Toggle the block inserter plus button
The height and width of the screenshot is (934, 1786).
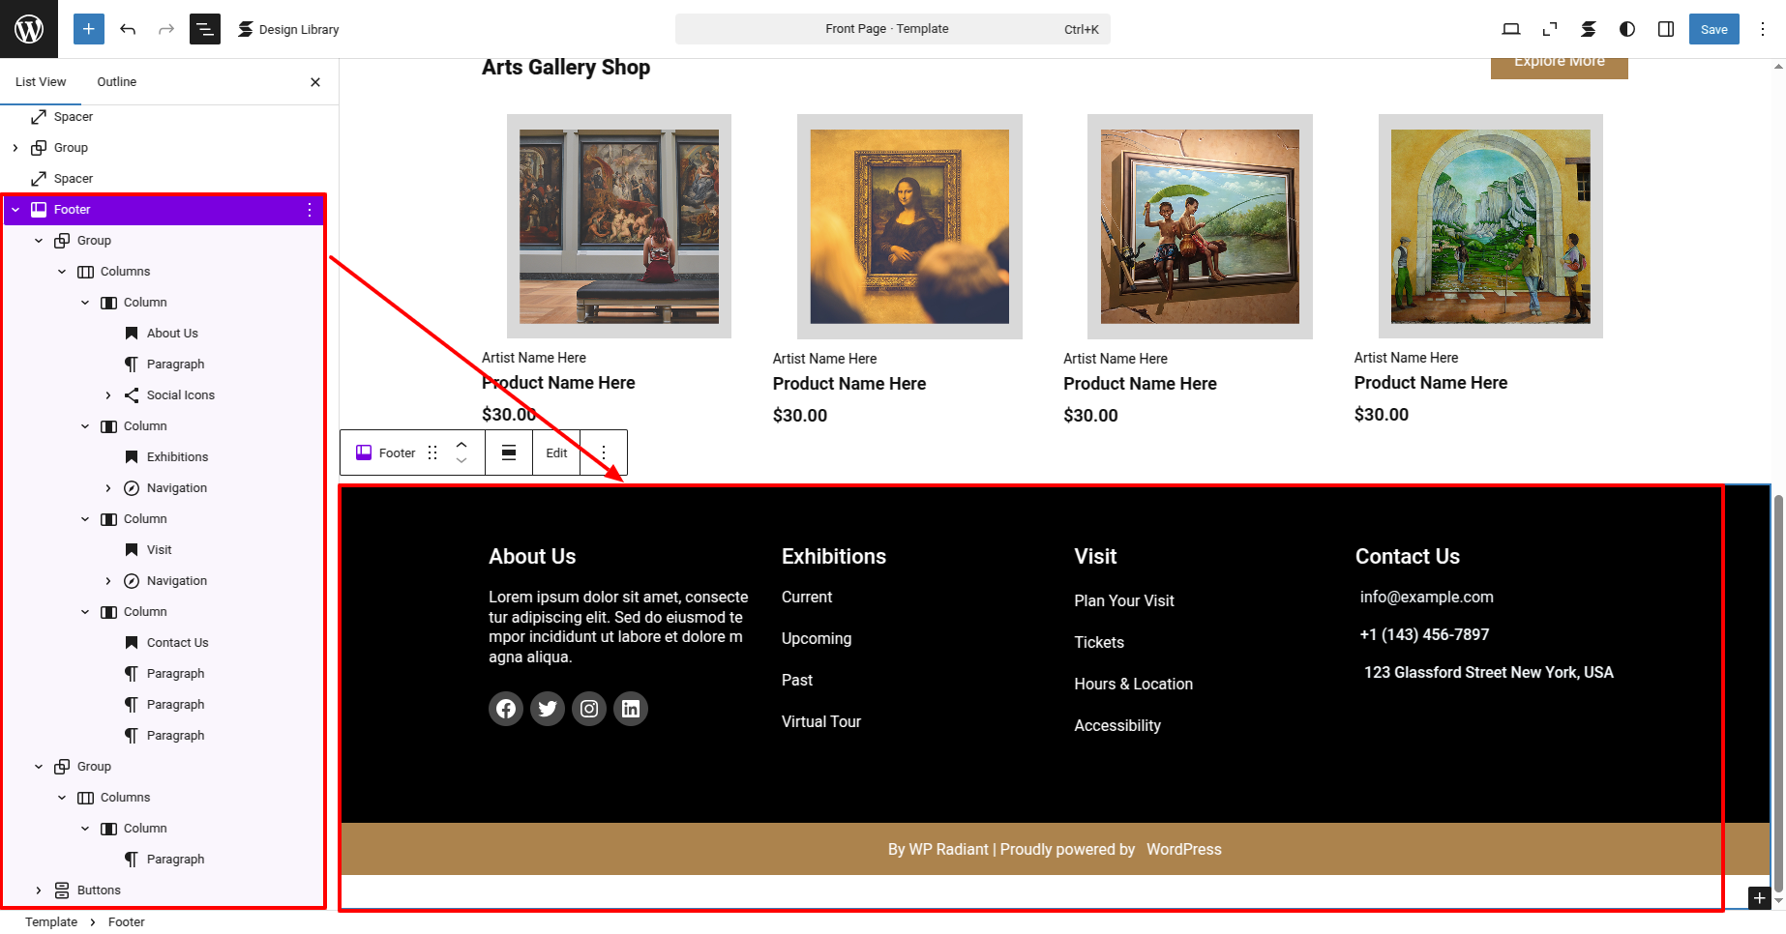(x=88, y=29)
